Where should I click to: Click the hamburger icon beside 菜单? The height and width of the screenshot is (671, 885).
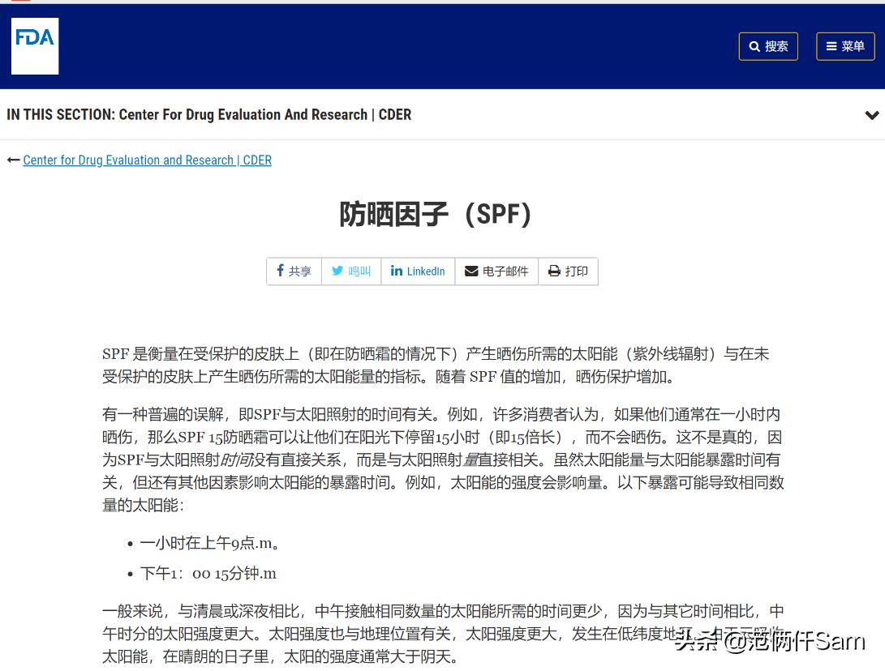click(831, 47)
